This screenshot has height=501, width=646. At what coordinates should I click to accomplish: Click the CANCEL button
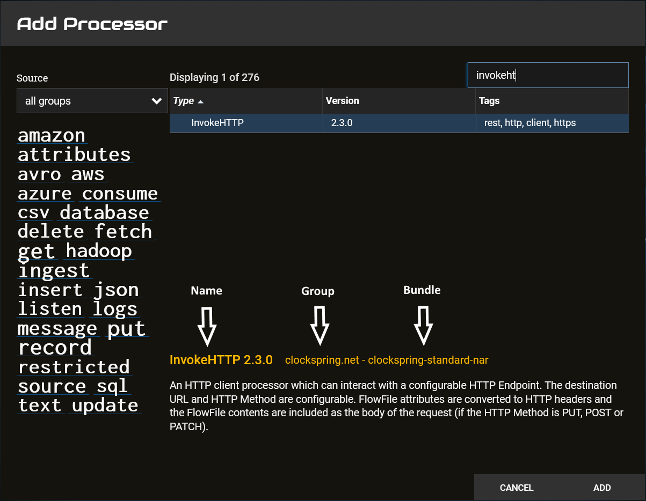pyautogui.click(x=516, y=488)
